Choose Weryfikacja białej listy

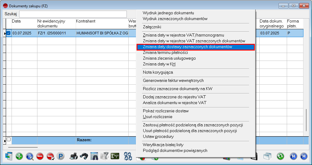coord(163,145)
